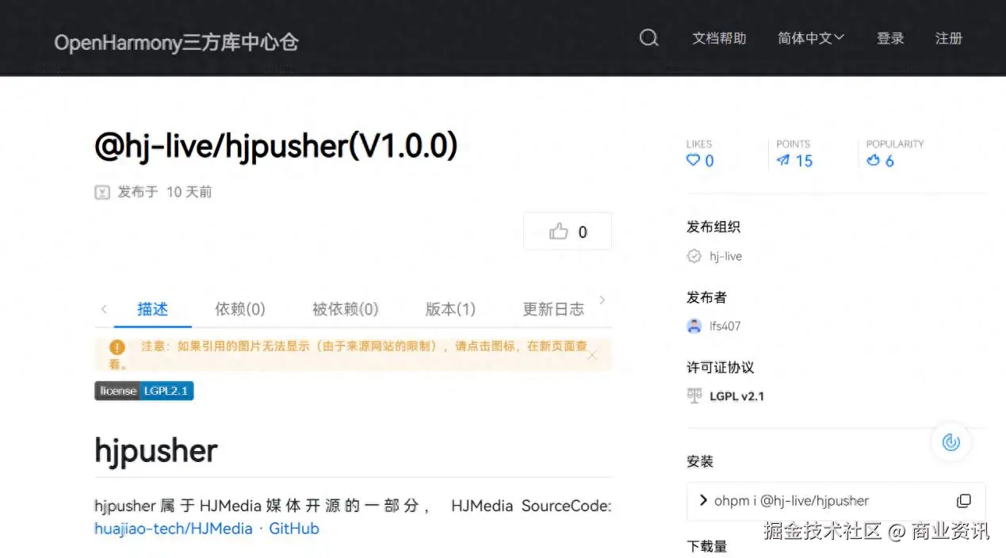1006x558 pixels.
Task: Switch to the 版本(1) tab
Action: coord(450,309)
